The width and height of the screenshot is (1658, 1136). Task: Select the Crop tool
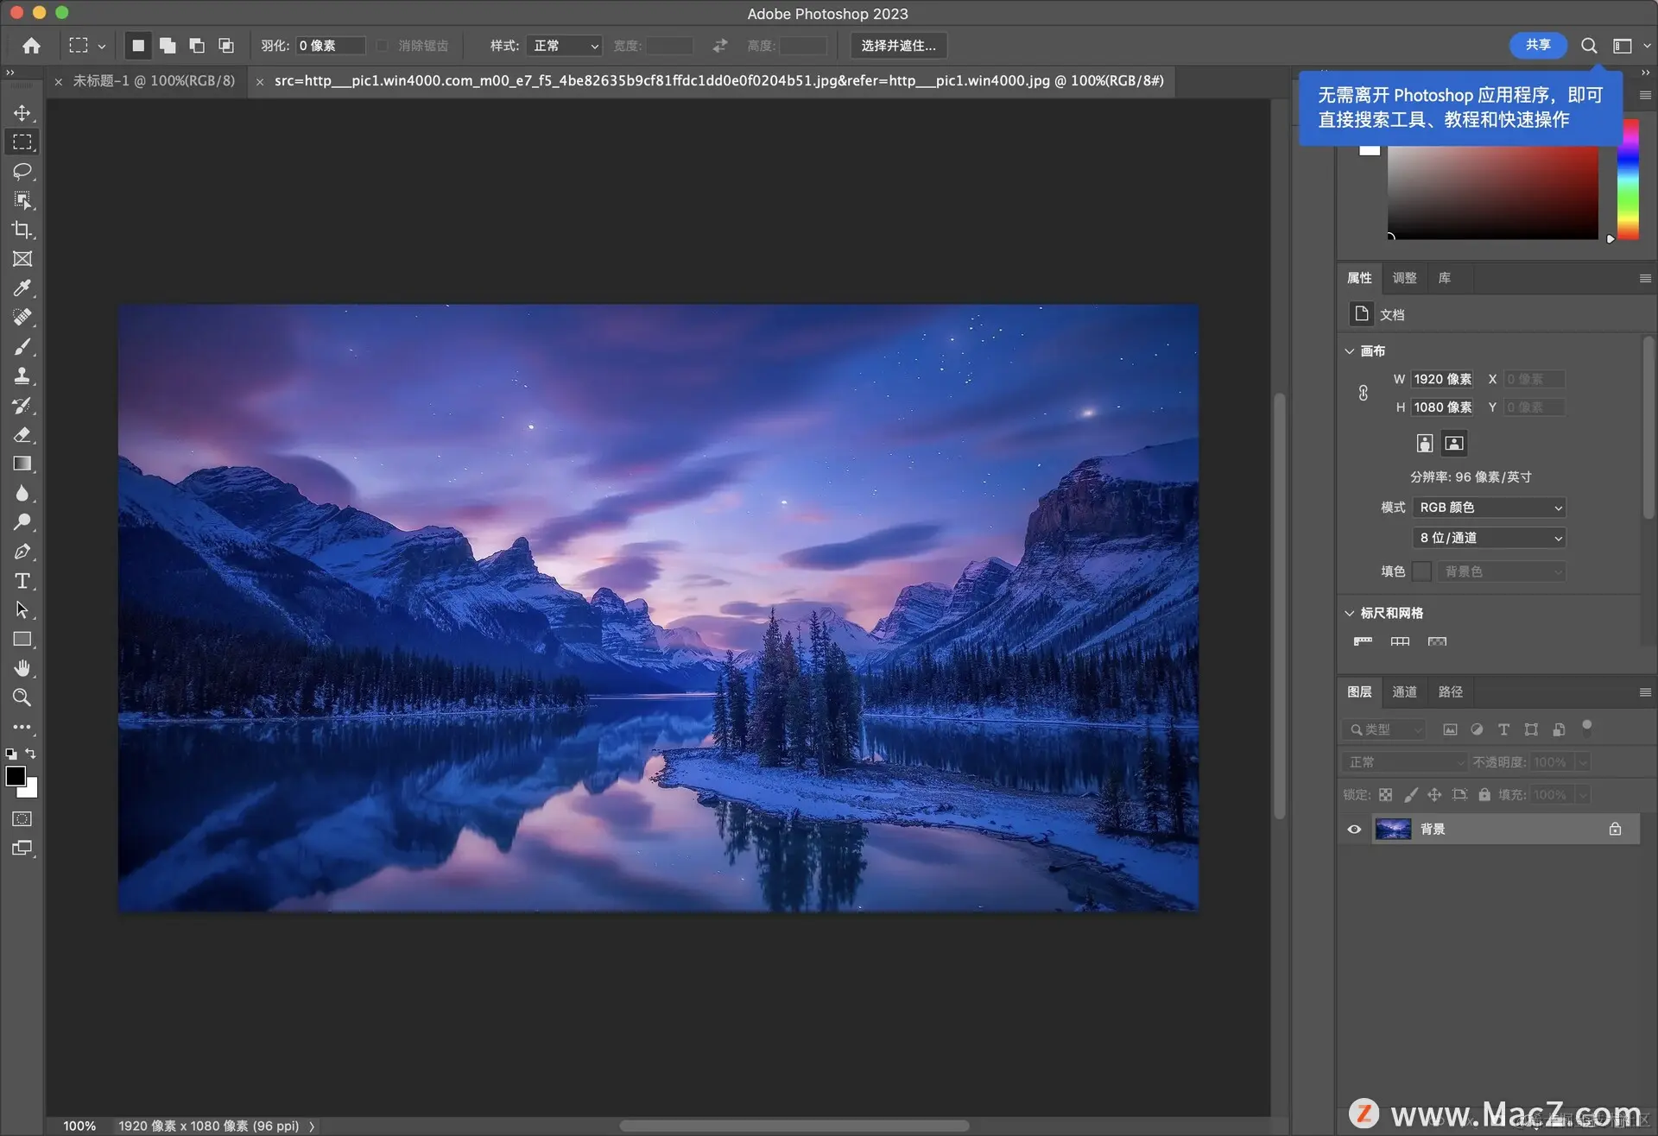pos(22,230)
